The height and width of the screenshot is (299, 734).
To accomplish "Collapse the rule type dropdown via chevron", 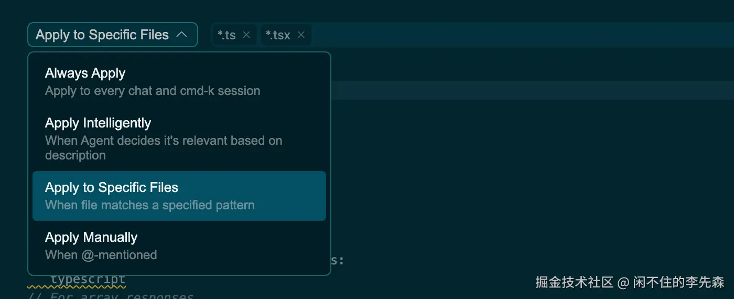I will [x=181, y=35].
